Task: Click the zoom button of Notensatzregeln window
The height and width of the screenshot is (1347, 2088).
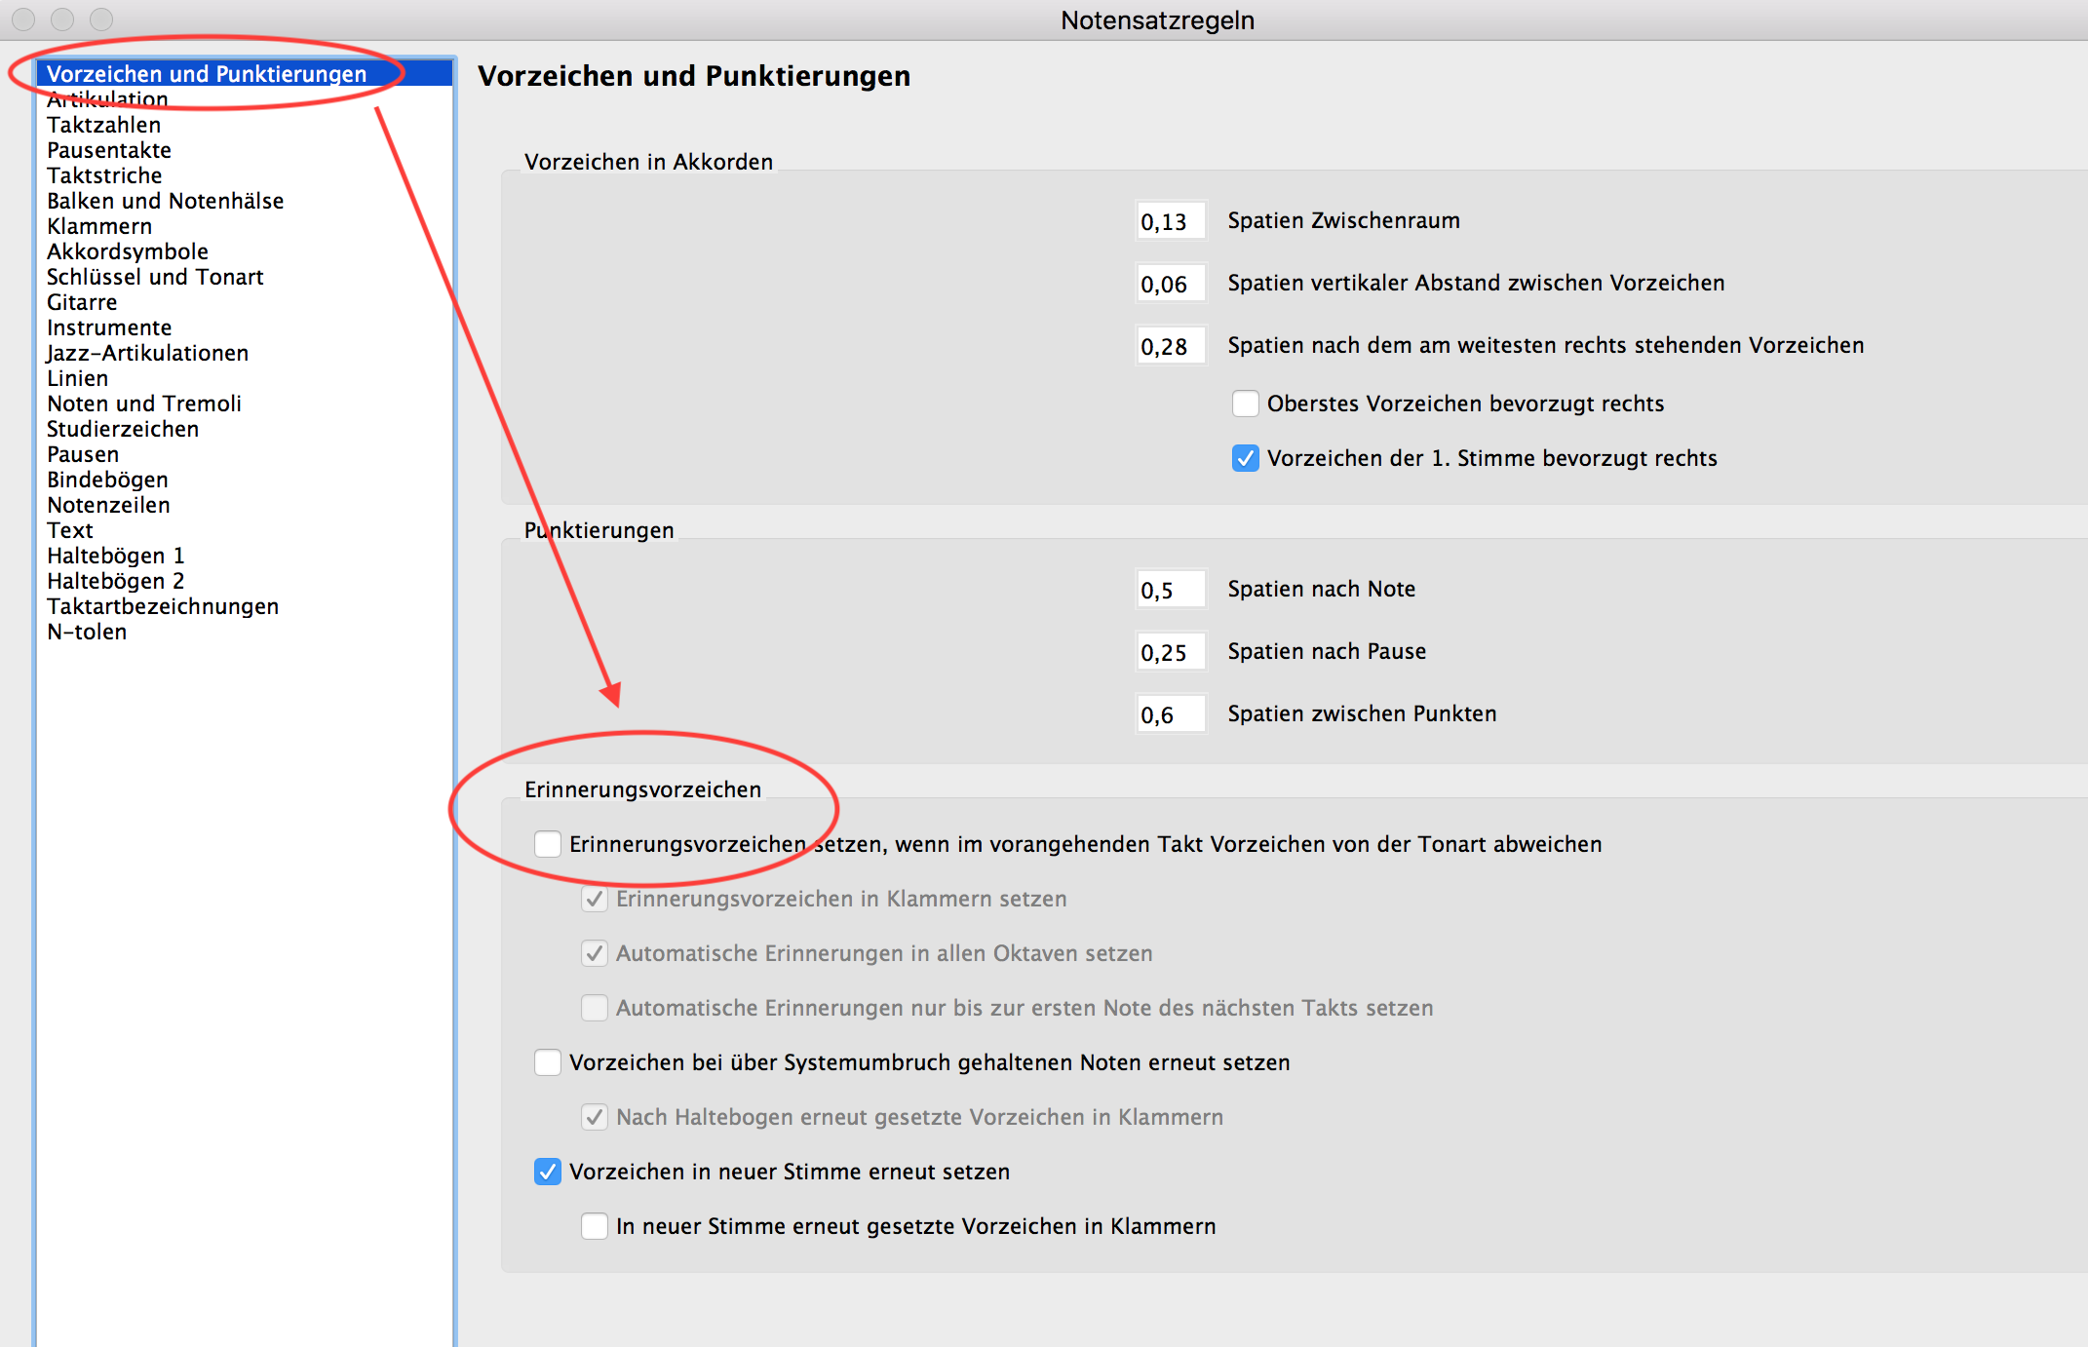Action: (x=101, y=19)
